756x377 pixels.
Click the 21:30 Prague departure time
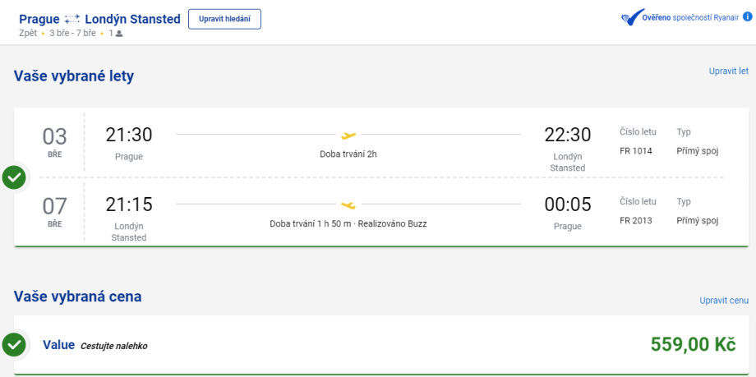click(129, 135)
